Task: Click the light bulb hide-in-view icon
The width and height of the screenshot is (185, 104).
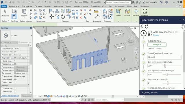Action: (85, 10)
